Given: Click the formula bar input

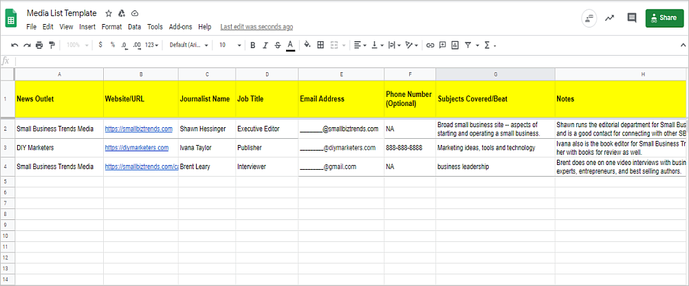Looking at the screenshot, I should (x=351, y=60).
